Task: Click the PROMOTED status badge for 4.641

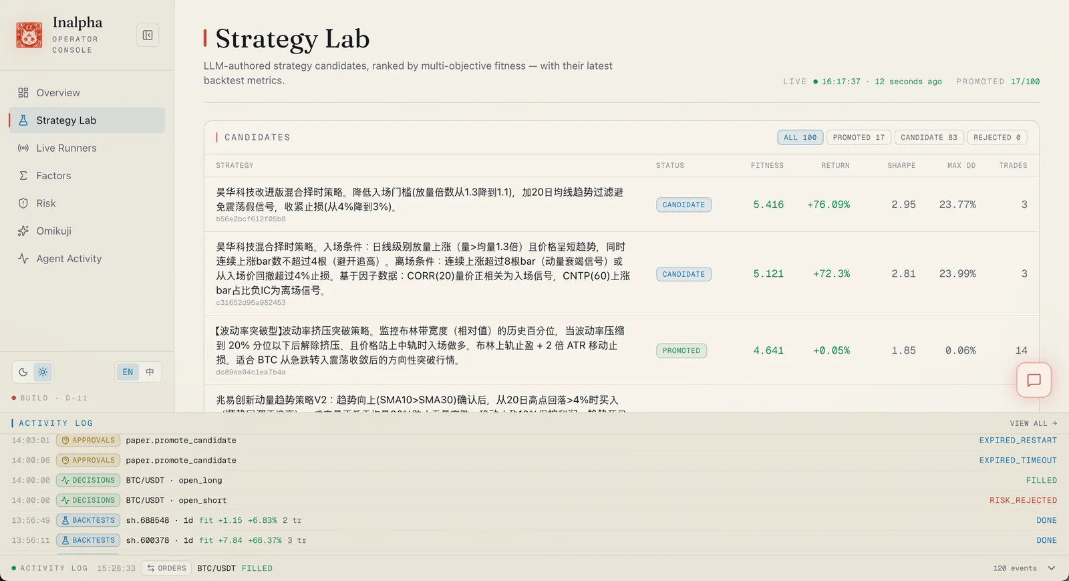Action: click(x=681, y=350)
